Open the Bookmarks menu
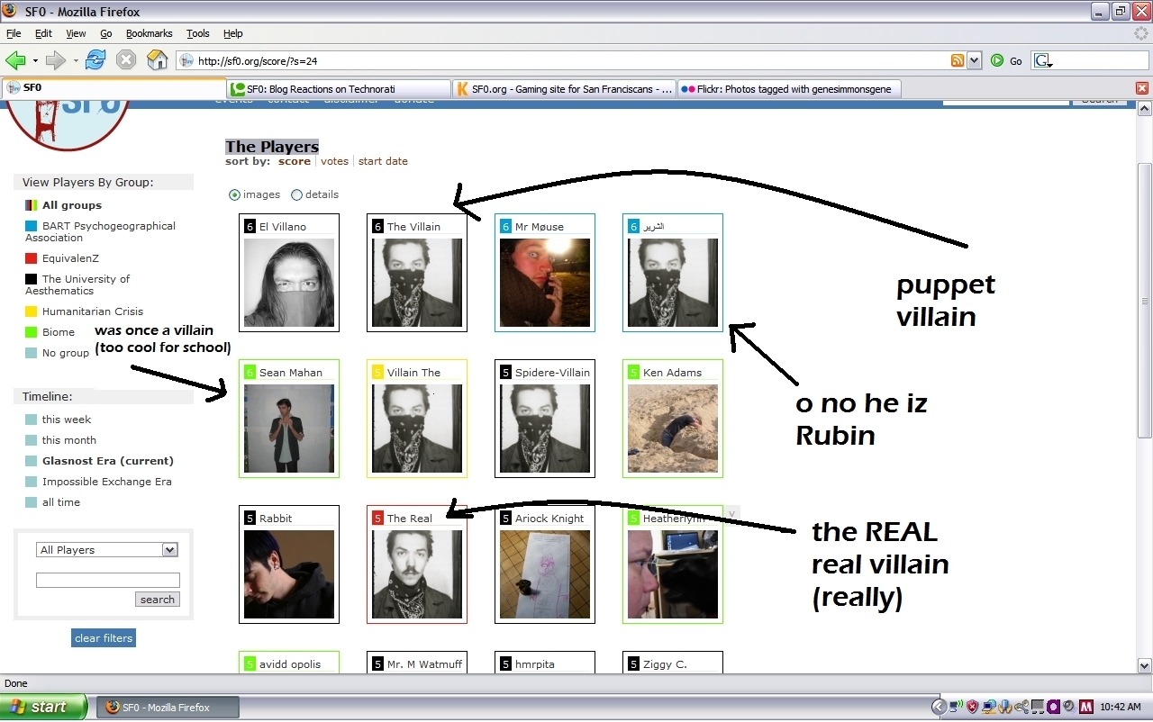Viewport: 1153px width, 722px height. pos(149,33)
